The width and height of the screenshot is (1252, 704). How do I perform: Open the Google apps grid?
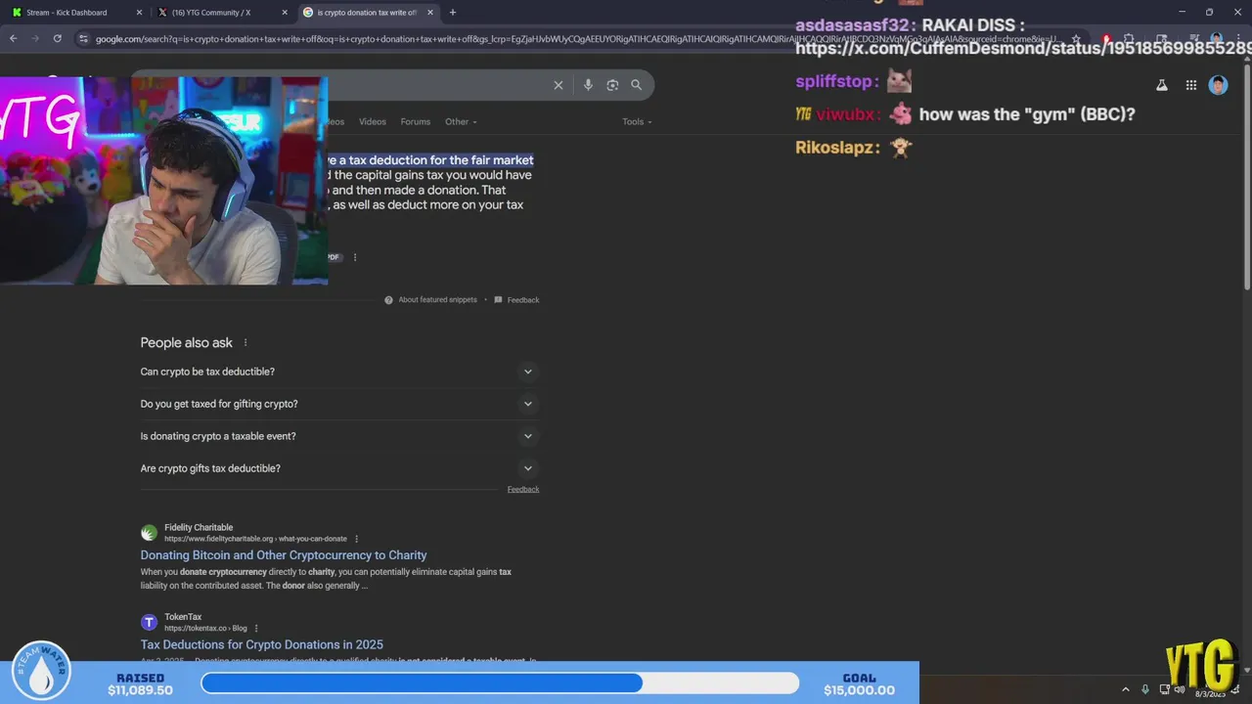tap(1191, 85)
